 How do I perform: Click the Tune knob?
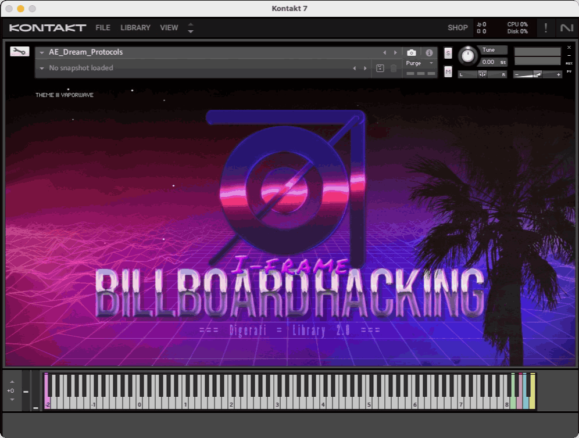coord(467,56)
